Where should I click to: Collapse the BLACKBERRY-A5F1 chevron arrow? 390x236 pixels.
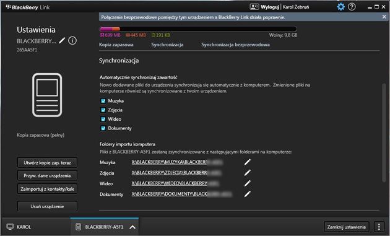tap(132, 227)
